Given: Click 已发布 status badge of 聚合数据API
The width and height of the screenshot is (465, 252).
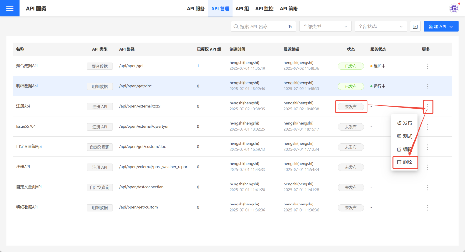Looking at the screenshot, I should click(x=351, y=66).
